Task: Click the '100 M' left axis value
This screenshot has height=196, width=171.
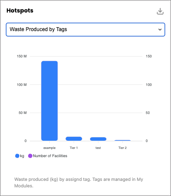Action: tap(22, 85)
